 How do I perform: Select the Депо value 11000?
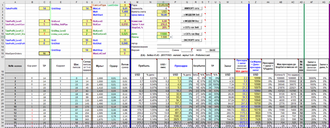pyautogui.click(x=163, y=34)
